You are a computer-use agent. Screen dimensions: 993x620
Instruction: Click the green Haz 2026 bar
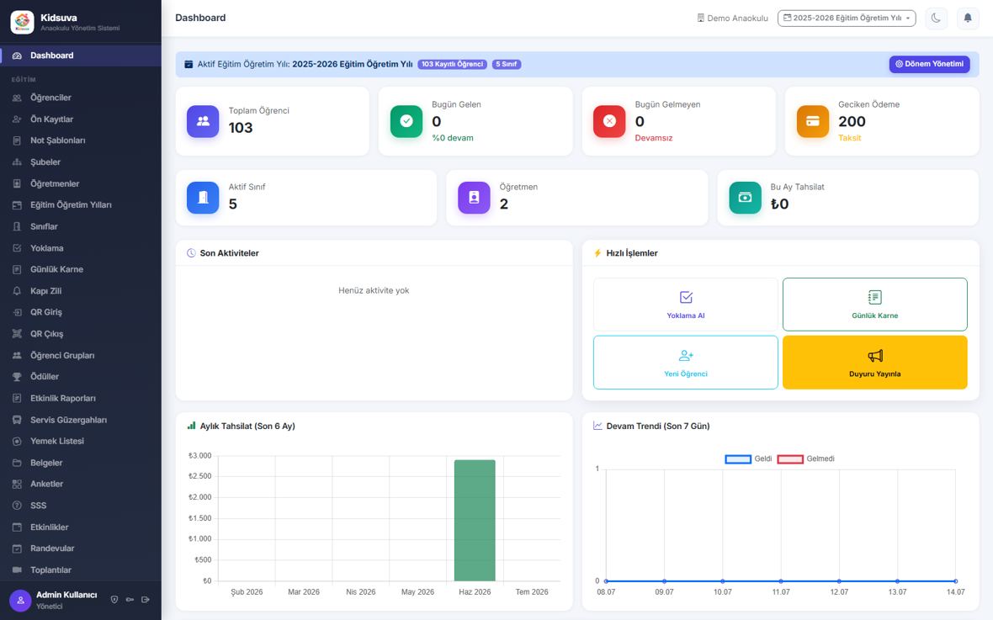click(x=475, y=521)
